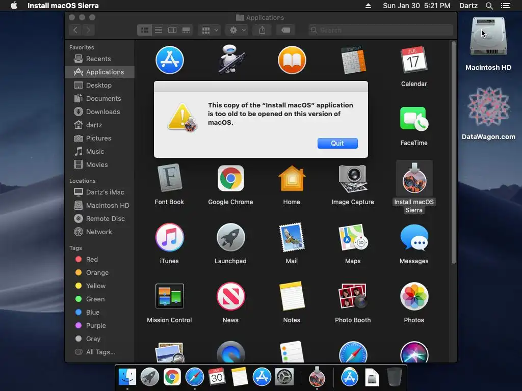Go back in Finder navigation
This screenshot has width=522, height=391.
click(x=75, y=30)
